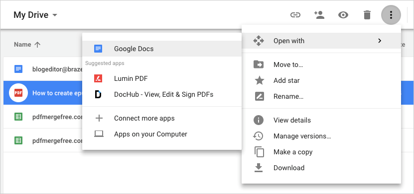Open the three-dot more actions menu

(x=391, y=15)
